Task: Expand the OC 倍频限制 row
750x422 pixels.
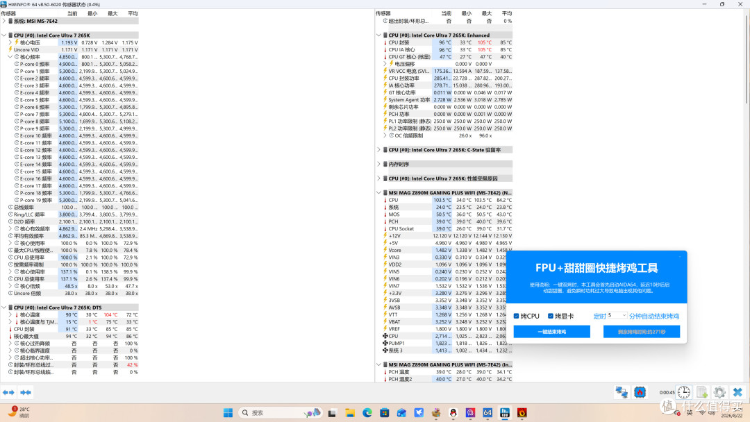Action: (x=385, y=136)
